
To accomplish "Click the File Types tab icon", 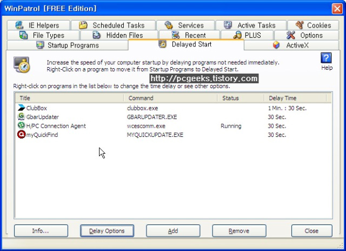I will 23,35.
